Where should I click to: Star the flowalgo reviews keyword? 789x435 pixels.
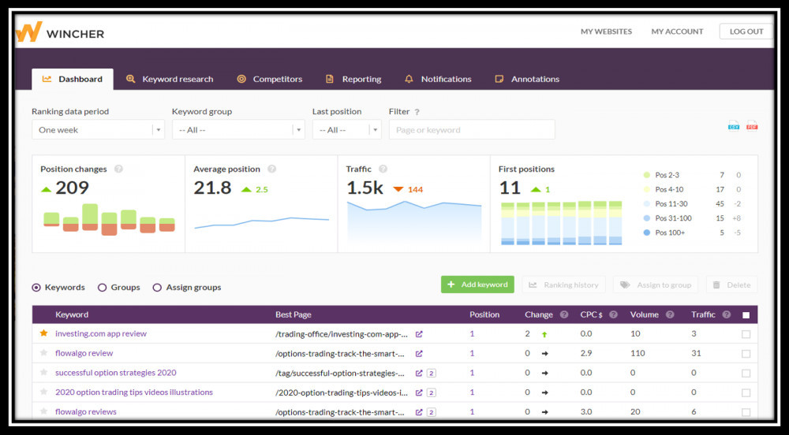click(43, 411)
